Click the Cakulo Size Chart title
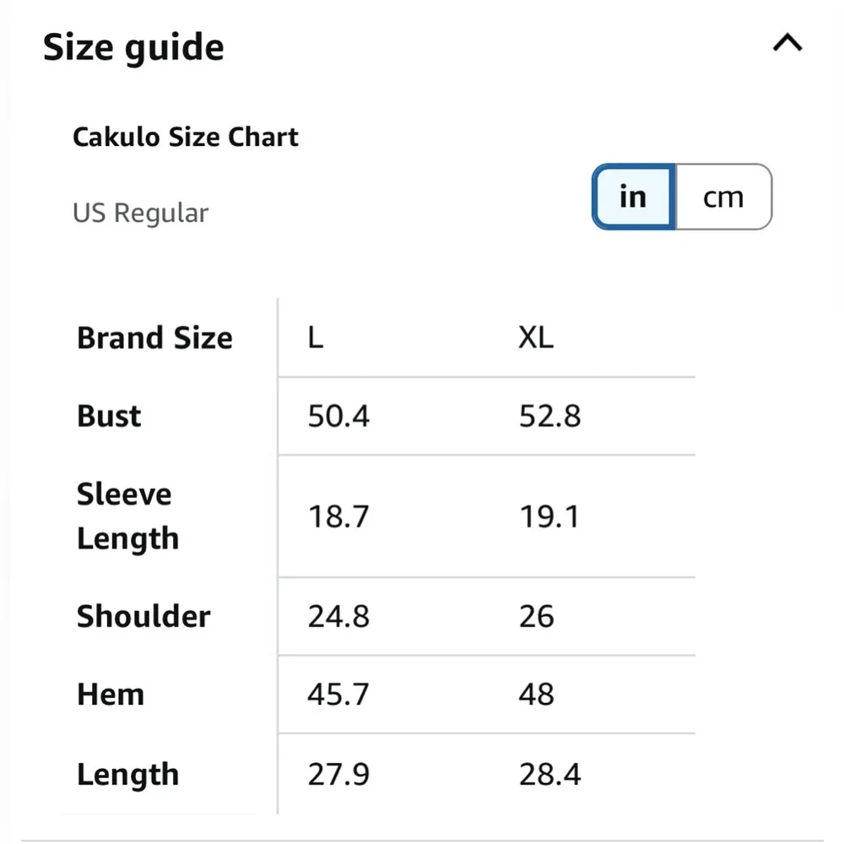 click(186, 137)
